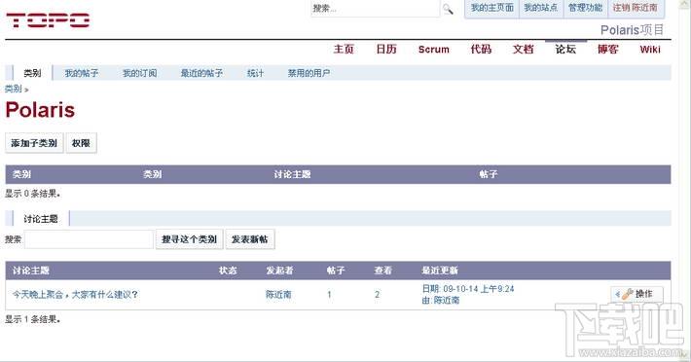Click the 发起者 column header
Image resolution: width=691 pixels, height=362 pixels.
point(279,271)
